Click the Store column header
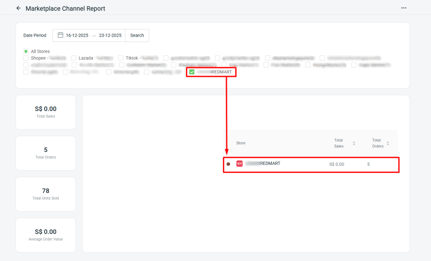 [241, 143]
